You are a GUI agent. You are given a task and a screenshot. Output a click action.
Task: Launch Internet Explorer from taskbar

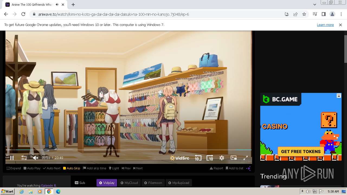point(21,191)
